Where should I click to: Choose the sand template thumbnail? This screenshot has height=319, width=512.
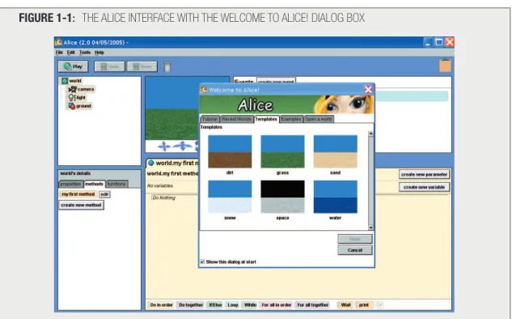336,151
